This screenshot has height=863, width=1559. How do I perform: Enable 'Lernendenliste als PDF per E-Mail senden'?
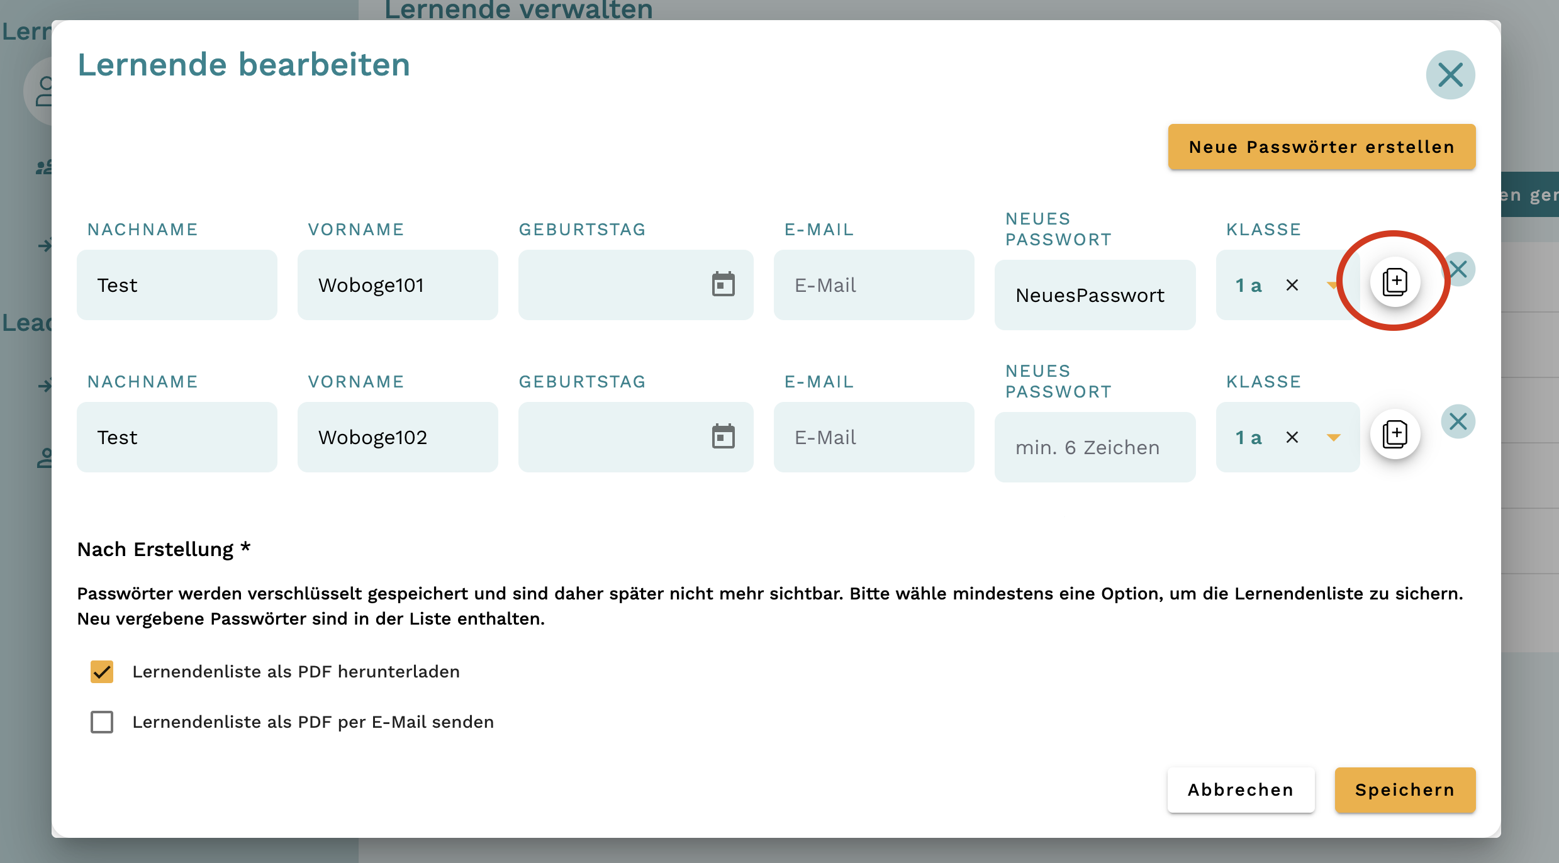[101, 722]
